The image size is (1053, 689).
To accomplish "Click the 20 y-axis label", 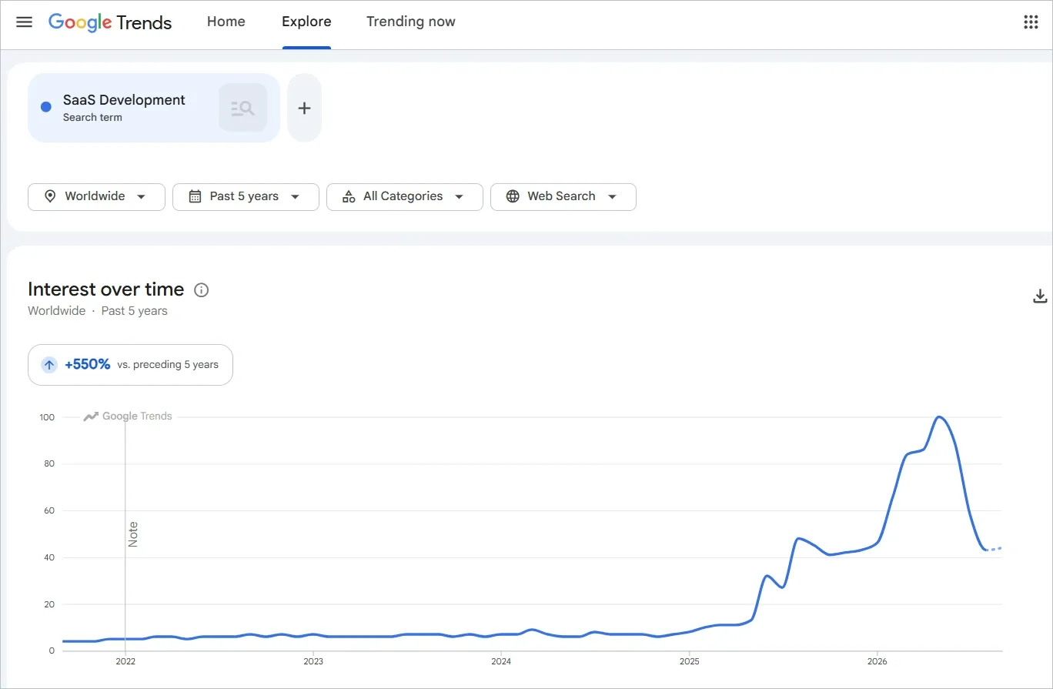I will coord(49,604).
